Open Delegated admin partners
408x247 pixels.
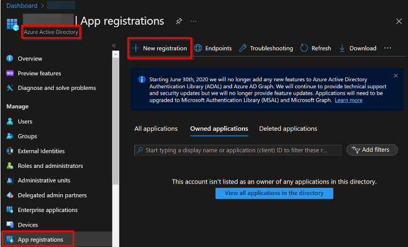point(52,195)
